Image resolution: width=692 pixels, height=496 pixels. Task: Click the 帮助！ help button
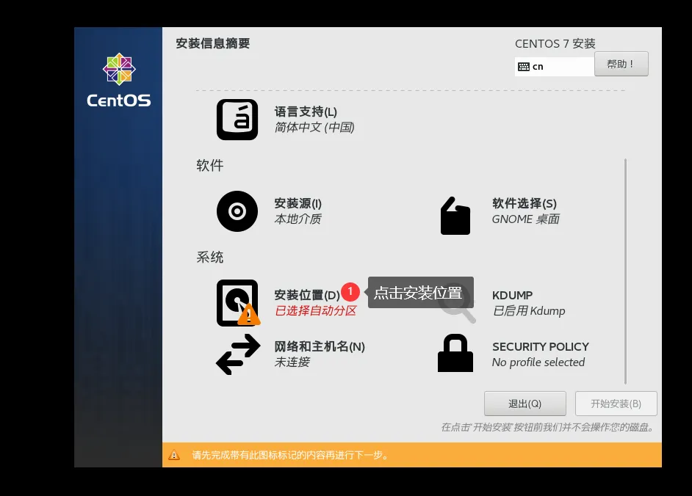[x=621, y=64]
